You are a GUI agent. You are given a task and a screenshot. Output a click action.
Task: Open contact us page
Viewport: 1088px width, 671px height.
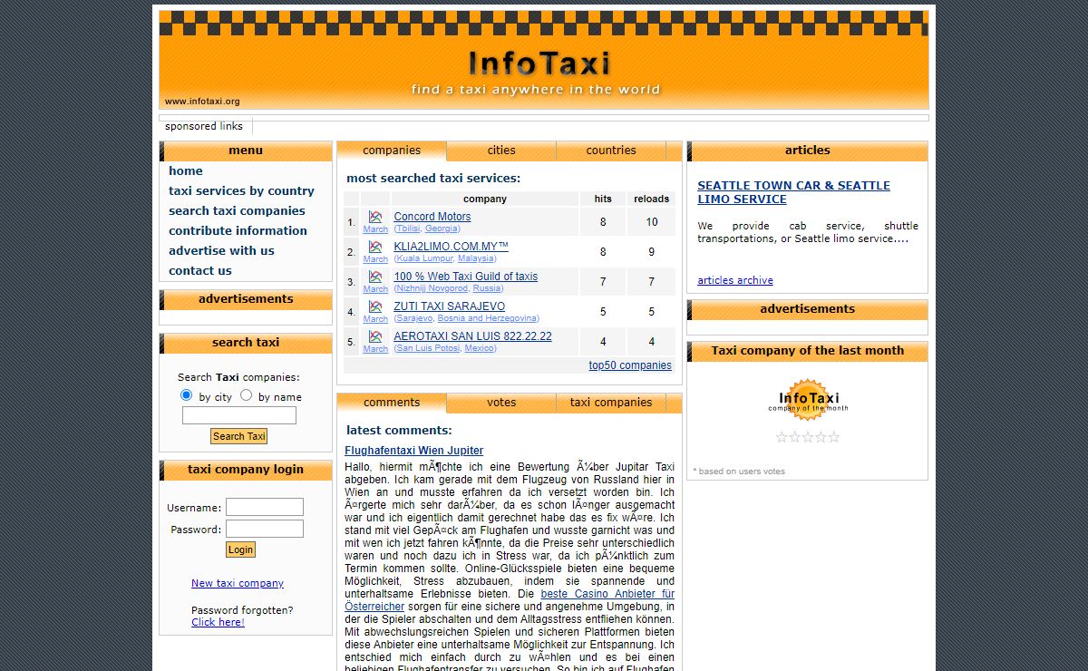click(x=200, y=270)
